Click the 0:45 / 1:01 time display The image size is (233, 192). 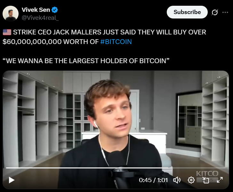click(x=153, y=180)
